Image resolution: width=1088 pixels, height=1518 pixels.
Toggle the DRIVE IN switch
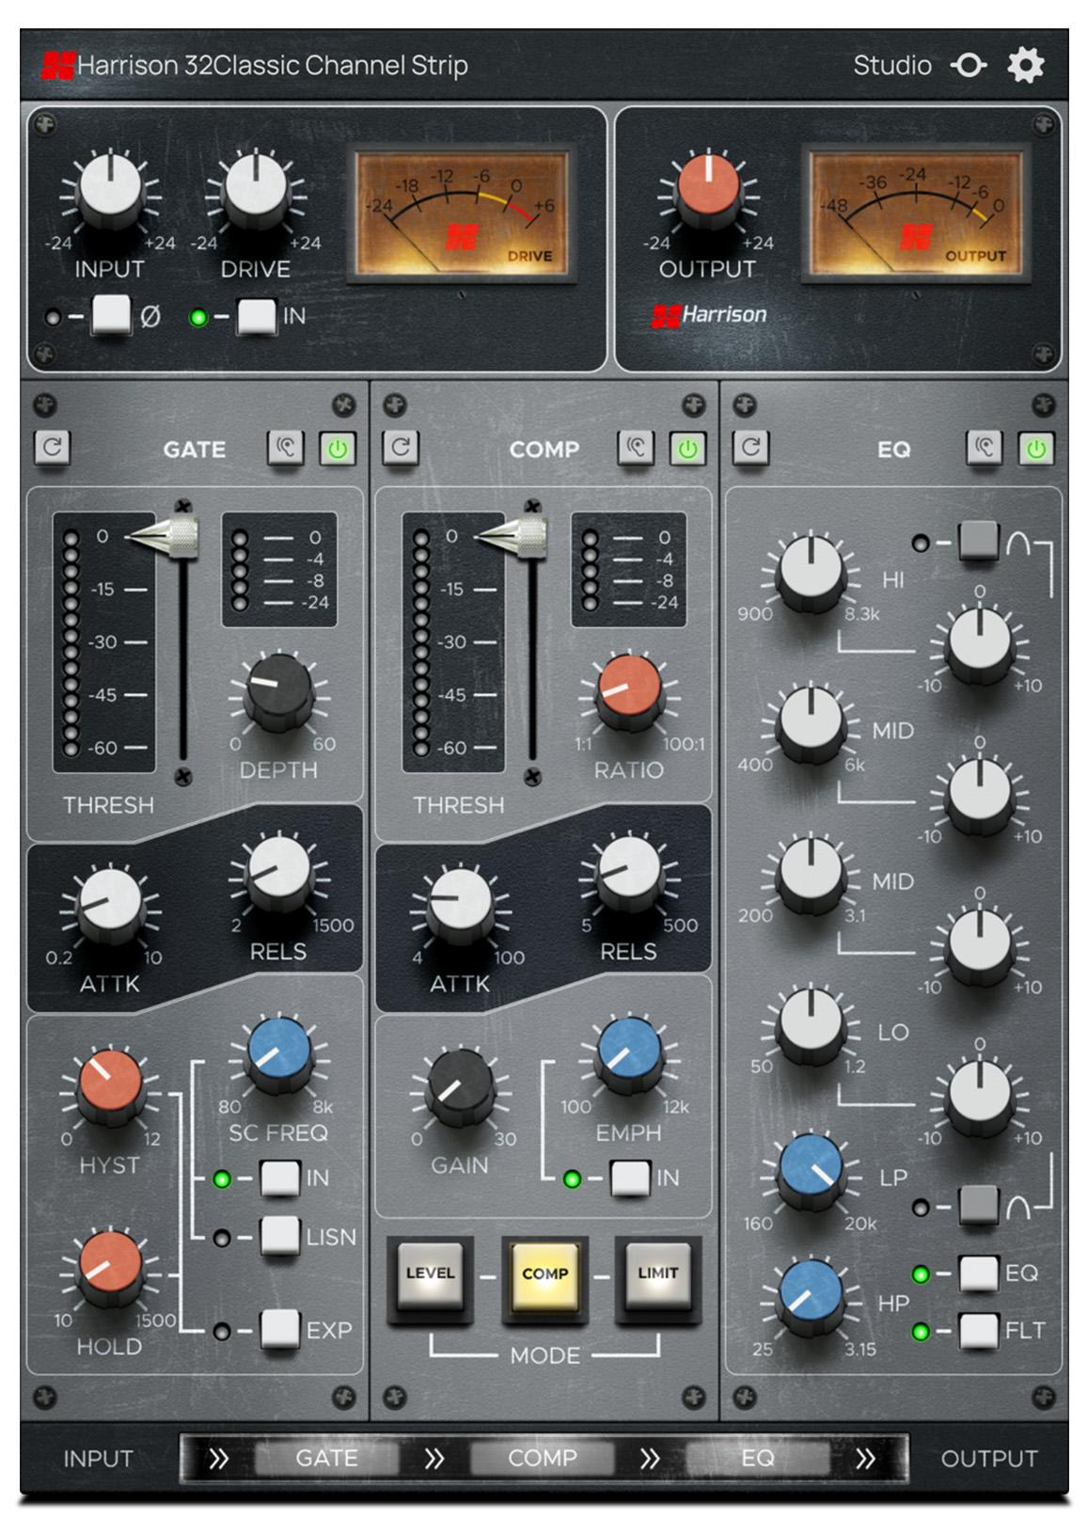[x=256, y=316]
